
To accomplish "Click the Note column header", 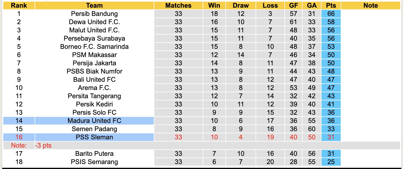I will coord(370,5).
